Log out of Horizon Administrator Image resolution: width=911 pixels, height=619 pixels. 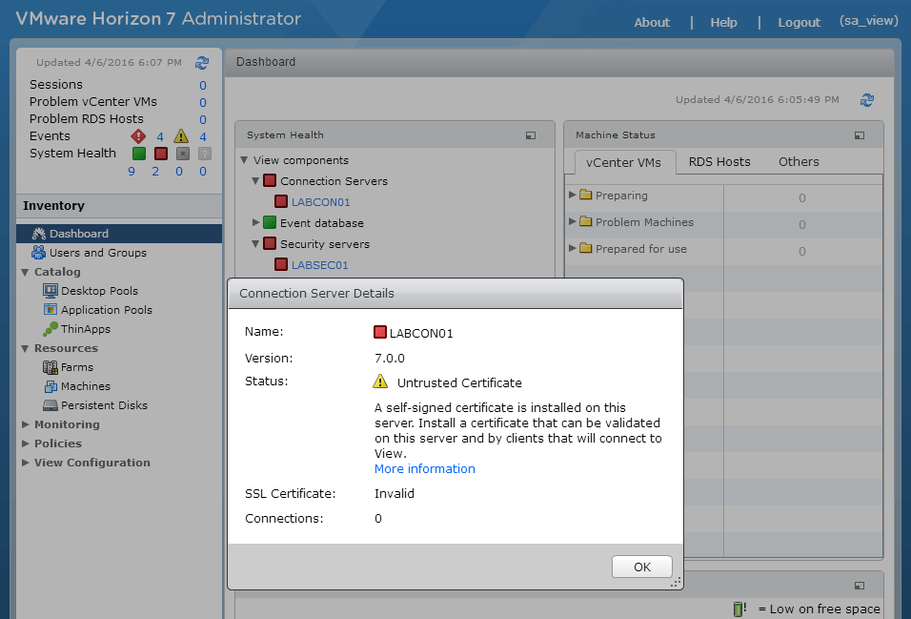(799, 22)
